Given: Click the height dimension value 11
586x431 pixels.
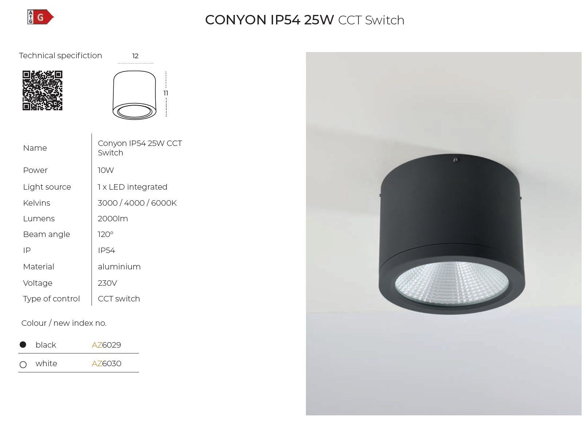Looking at the screenshot, I should click(x=166, y=93).
